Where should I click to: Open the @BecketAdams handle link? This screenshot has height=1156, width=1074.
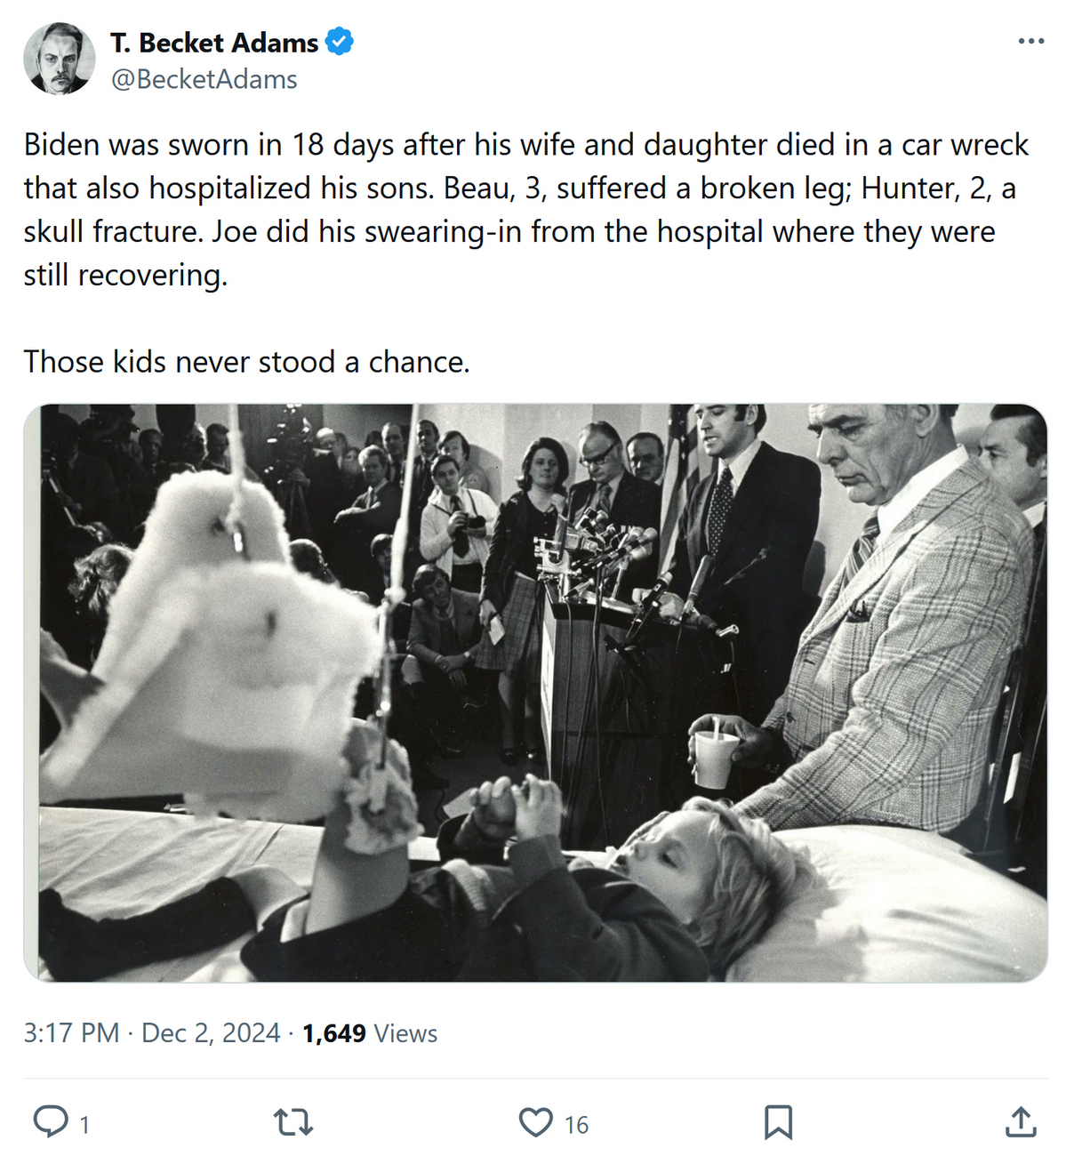coord(204,79)
